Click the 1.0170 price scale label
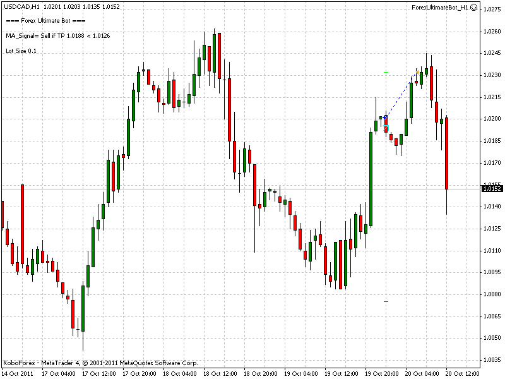Image resolution: width=505 pixels, height=379 pixels. coord(492,163)
